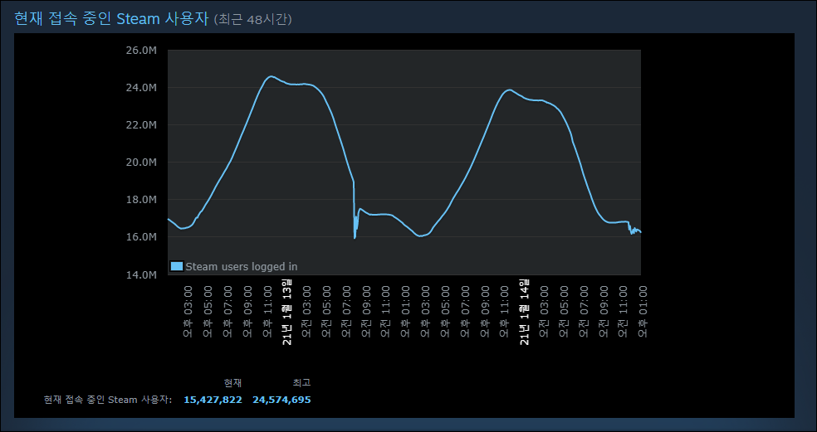Click the 'Steam users logged in' legend label

point(242,266)
